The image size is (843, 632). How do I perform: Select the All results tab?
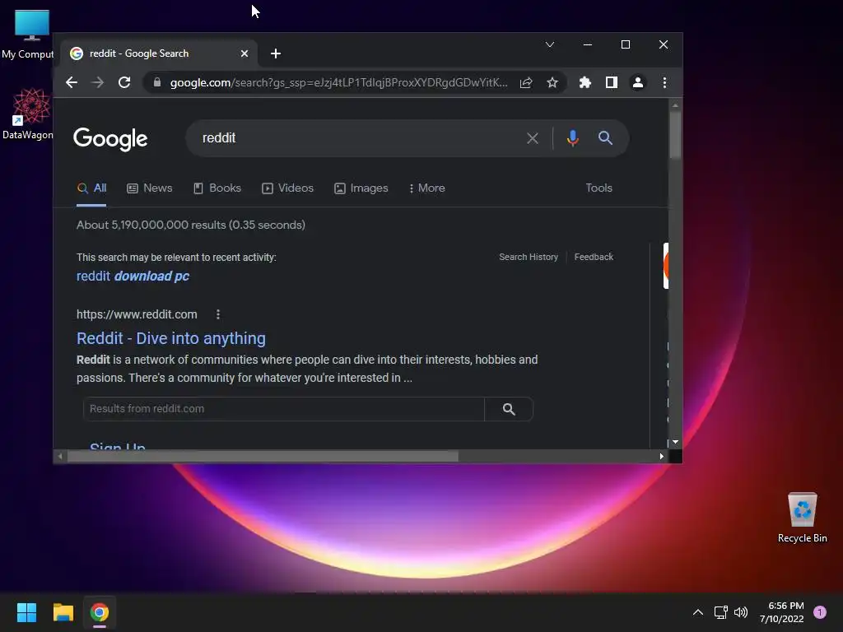pos(92,188)
